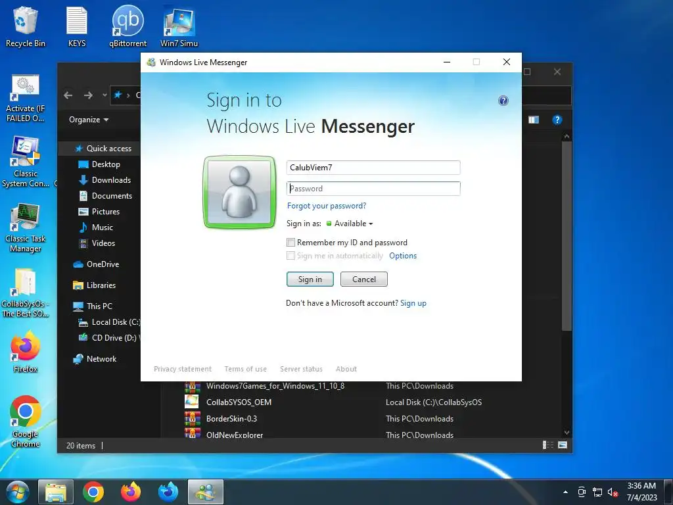
Task: Select Downloads in Explorer sidebar
Action: [104, 180]
